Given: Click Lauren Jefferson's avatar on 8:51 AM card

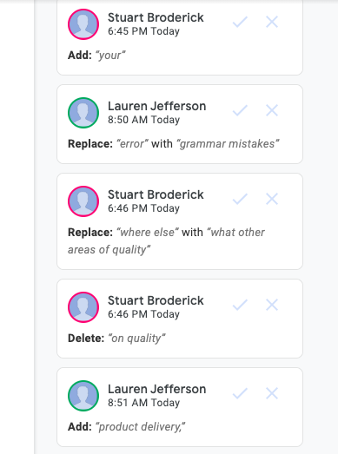Looking at the screenshot, I should coord(83,396).
